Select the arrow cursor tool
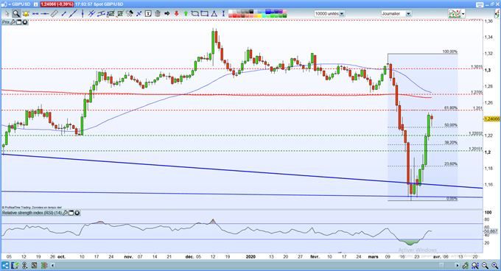Image resolution: width=501 pixels, height=271 pixels. coord(7,14)
